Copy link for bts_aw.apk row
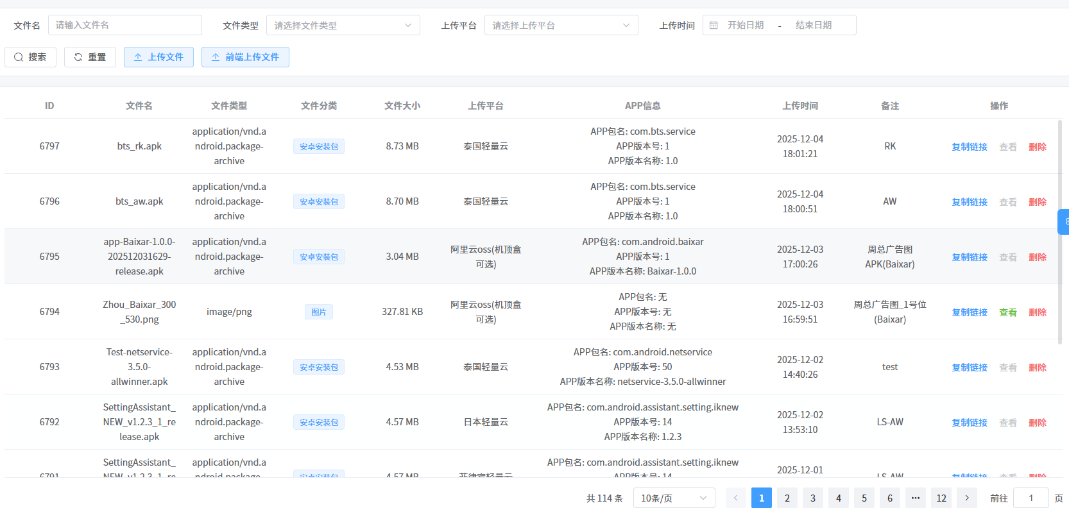The width and height of the screenshot is (1069, 517). click(970, 202)
